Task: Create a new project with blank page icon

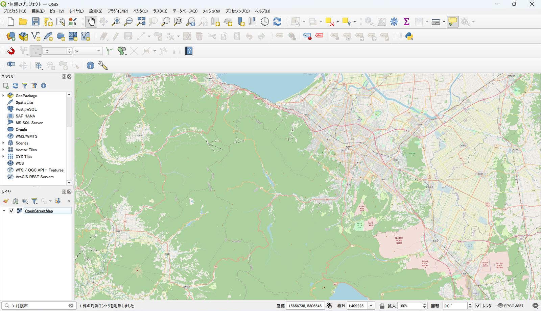Action: 11,22
